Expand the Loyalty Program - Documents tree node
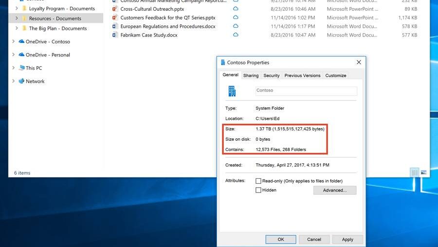Image resolution: width=438 pixels, height=247 pixels. 17,8
